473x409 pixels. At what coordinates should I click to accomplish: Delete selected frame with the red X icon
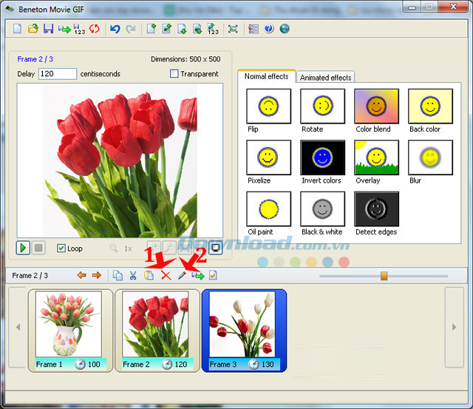[x=166, y=276]
